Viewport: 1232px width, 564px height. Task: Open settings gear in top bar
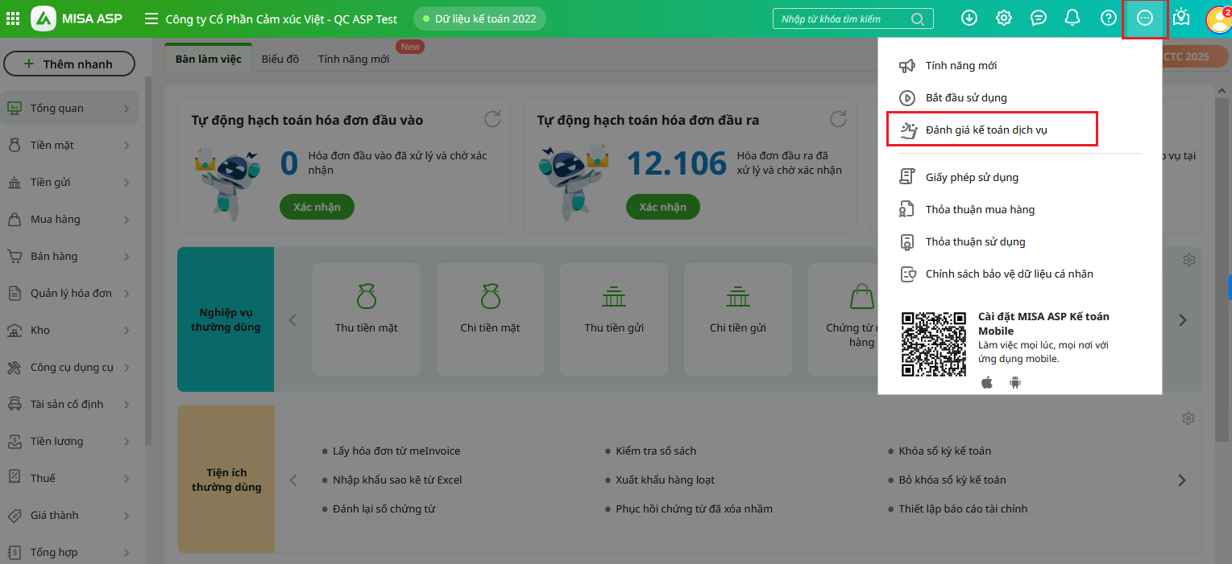pos(1004,18)
